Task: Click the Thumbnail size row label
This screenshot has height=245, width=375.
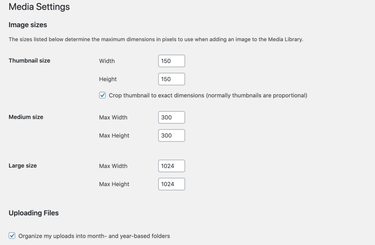Action: (x=29, y=61)
